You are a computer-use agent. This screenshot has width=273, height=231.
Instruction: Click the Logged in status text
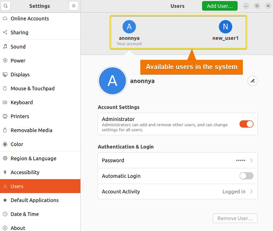234,192
